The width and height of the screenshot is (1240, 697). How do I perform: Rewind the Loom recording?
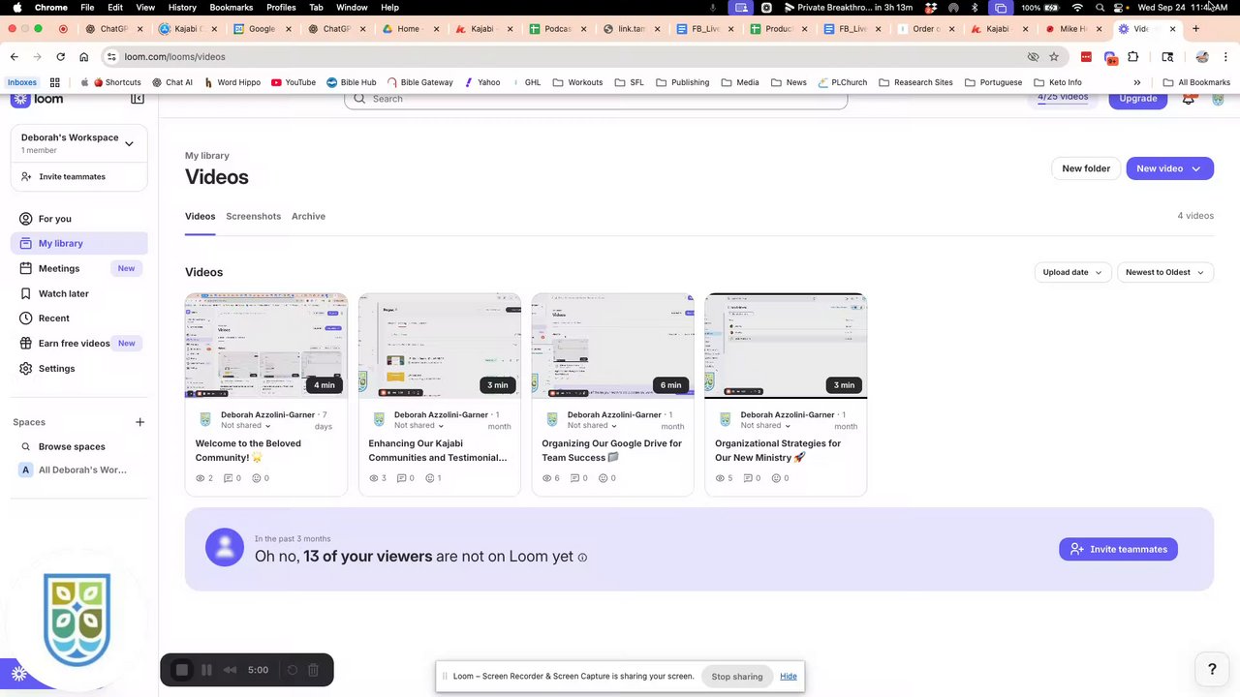click(230, 670)
